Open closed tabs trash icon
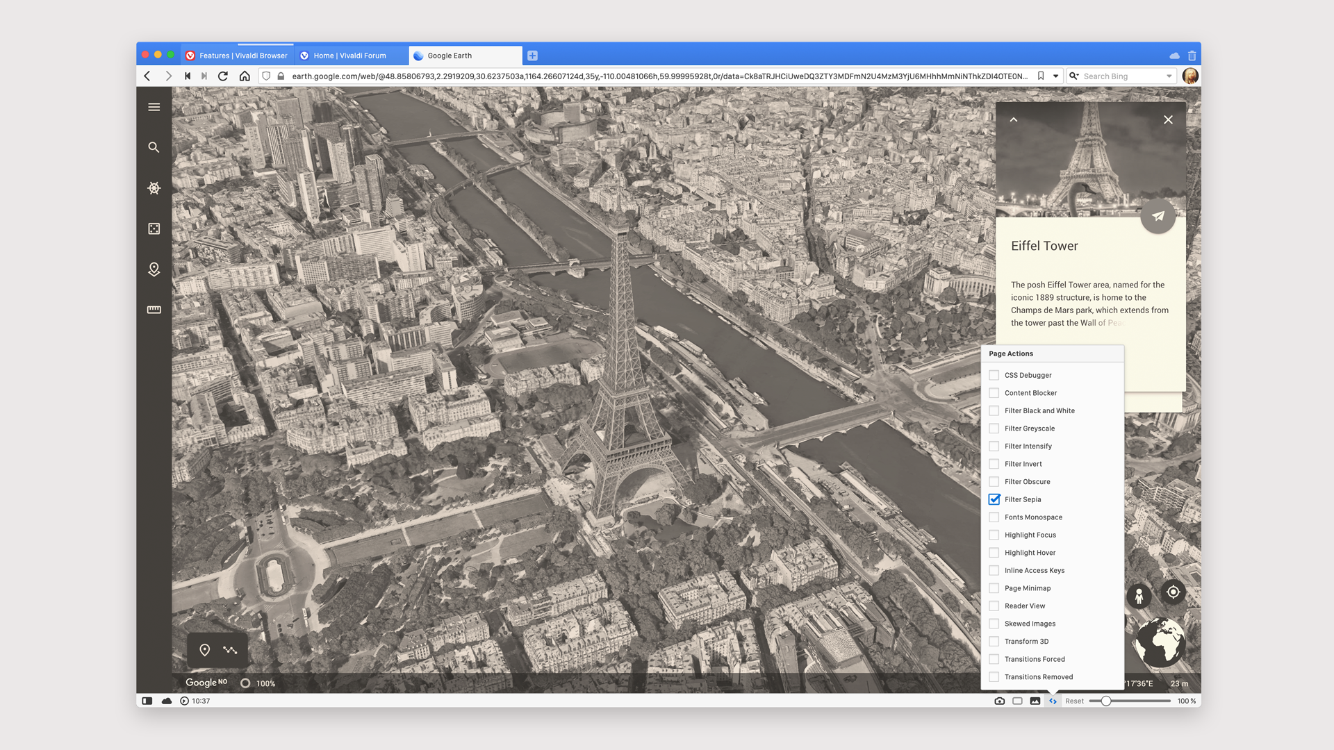The width and height of the screenshot is (1334, 750). coord(1192,56)
